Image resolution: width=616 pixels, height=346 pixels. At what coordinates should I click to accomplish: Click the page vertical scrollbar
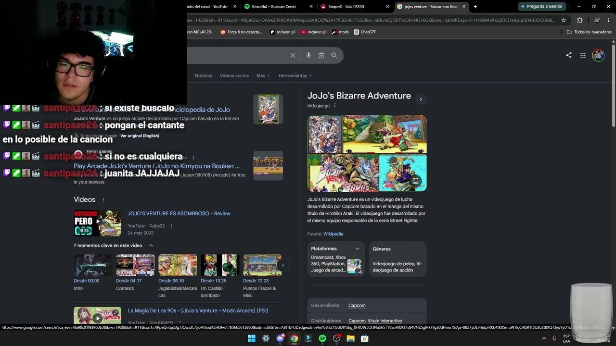[x=614, y=86]
